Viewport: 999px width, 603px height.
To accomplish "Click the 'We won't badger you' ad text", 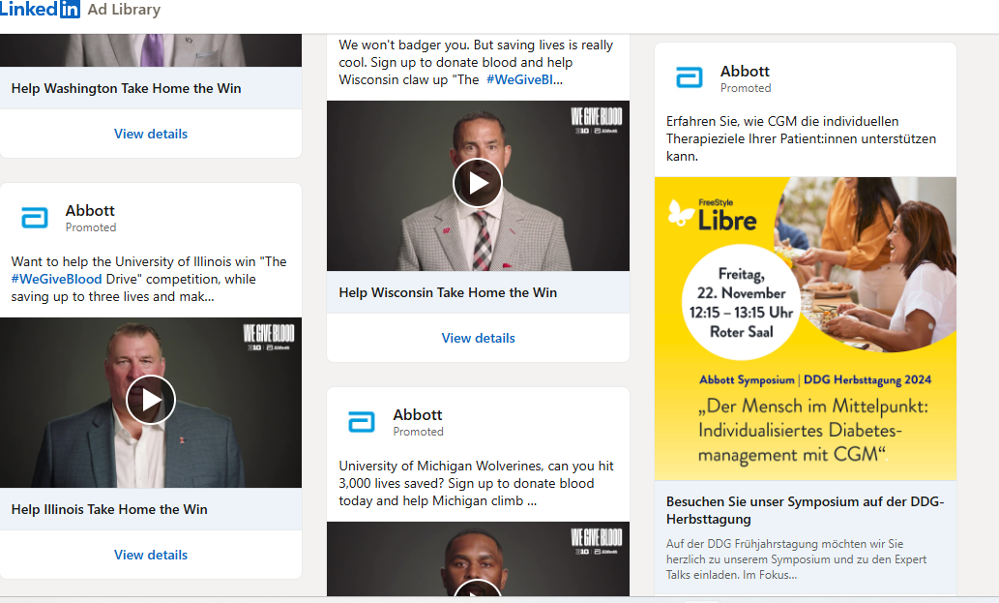I will 476,63.
